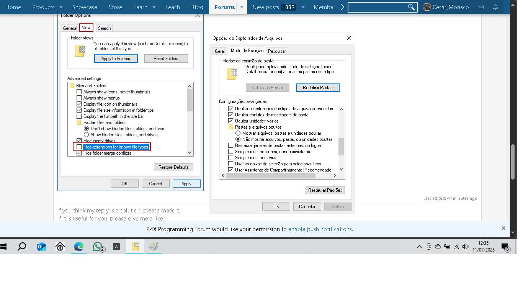This screenshot has height=294, width=523.
Task: Open the Meet Now tray icon
Action: pos(429,247)
